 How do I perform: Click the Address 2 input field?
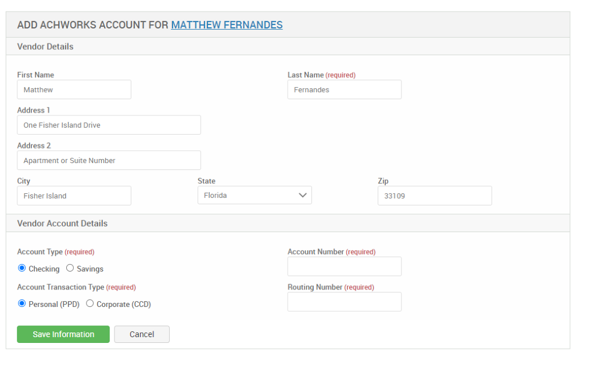pos(109,160)
